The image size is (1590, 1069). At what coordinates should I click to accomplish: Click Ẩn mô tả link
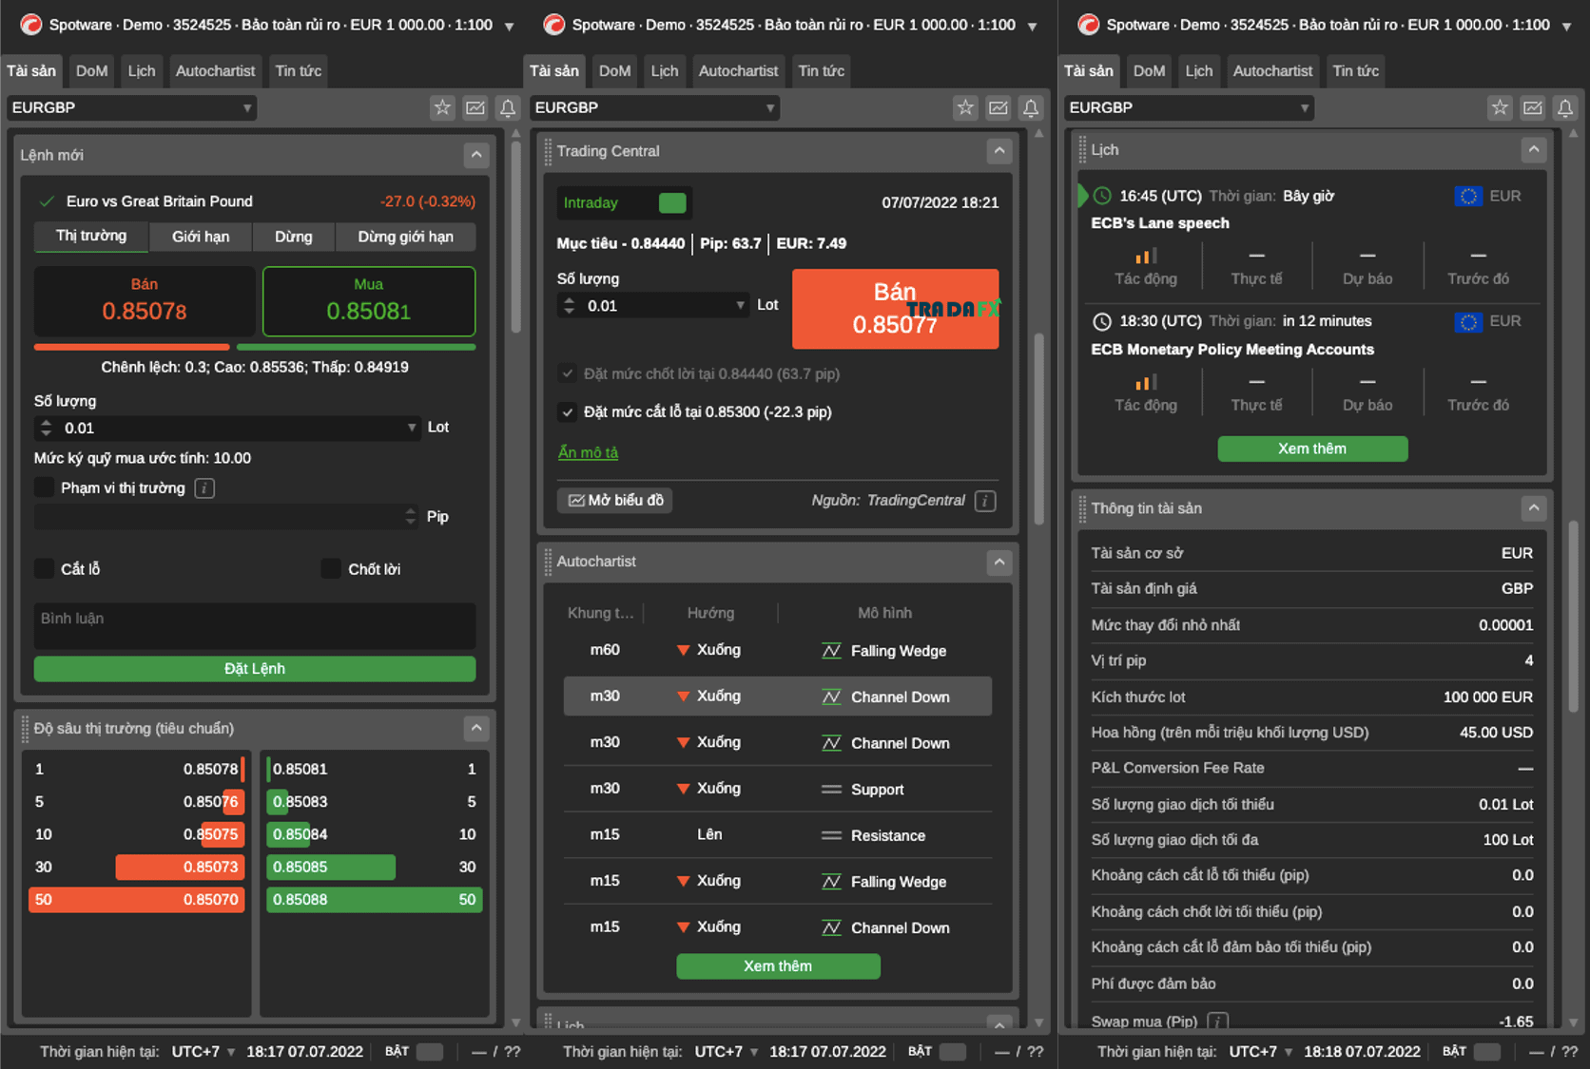tap(588, 452)
